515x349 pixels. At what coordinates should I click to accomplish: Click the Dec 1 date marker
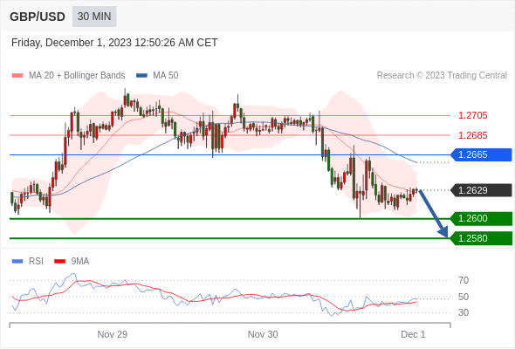click(x=413, y=334)
